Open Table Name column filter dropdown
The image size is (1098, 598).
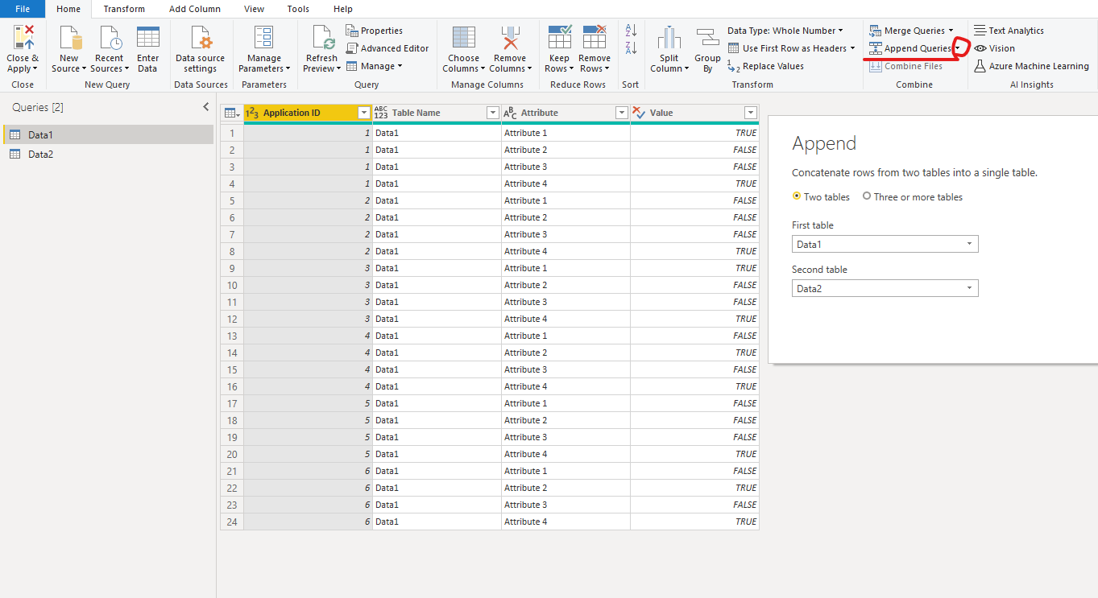click(492, 113)
